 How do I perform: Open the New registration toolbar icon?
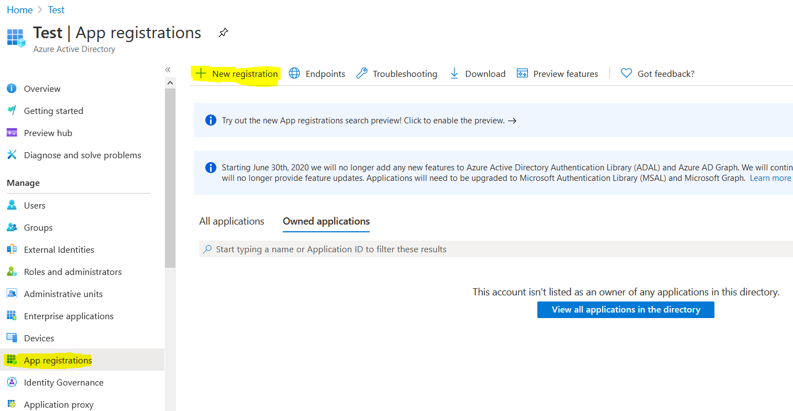coord(235,73)
